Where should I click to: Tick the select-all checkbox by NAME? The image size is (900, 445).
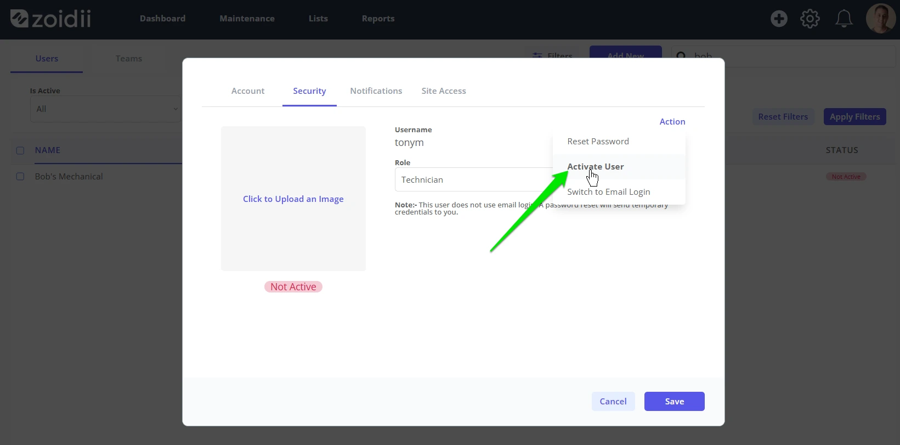tap(20, 150)
